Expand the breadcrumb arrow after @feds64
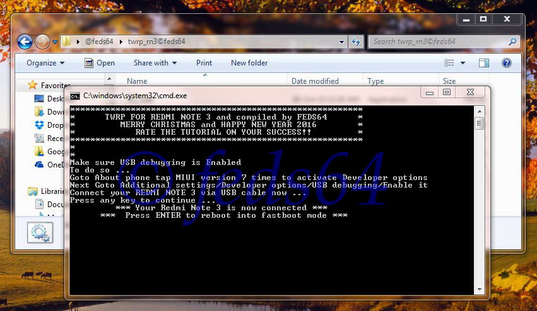This screenshot has height=311, width=537. coord(121,42)
